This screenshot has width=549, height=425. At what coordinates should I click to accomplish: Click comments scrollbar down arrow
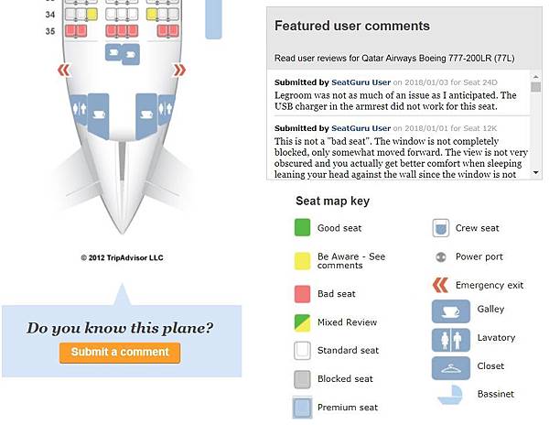535,172
